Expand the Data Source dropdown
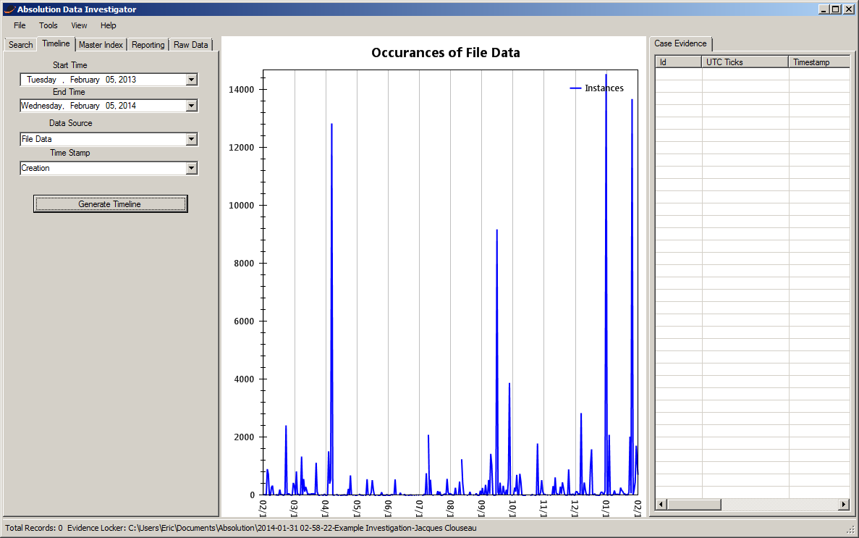The height and width of the screenshot is (538, 859). point(192,138)
